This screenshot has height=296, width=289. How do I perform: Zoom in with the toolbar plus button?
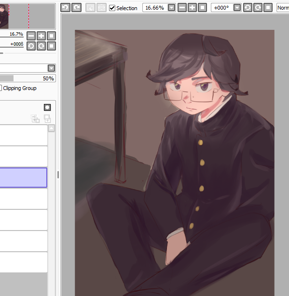pyautogui.click(x=192, y=8)
